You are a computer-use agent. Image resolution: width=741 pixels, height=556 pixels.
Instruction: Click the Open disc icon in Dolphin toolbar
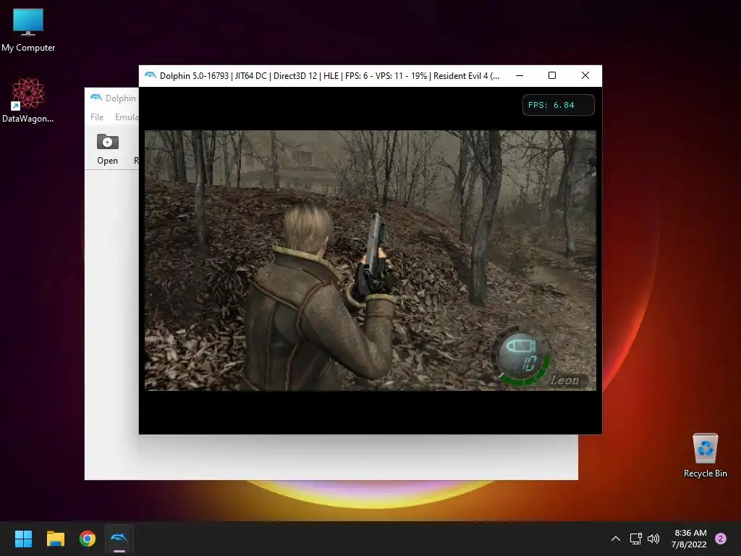pos(107,149)
